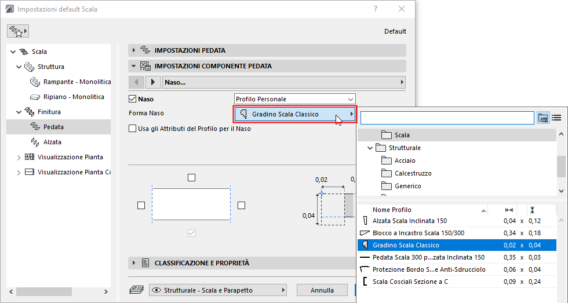Switch profile chooser to list view
Screen dimensions: 568x303
click(557, 118)
